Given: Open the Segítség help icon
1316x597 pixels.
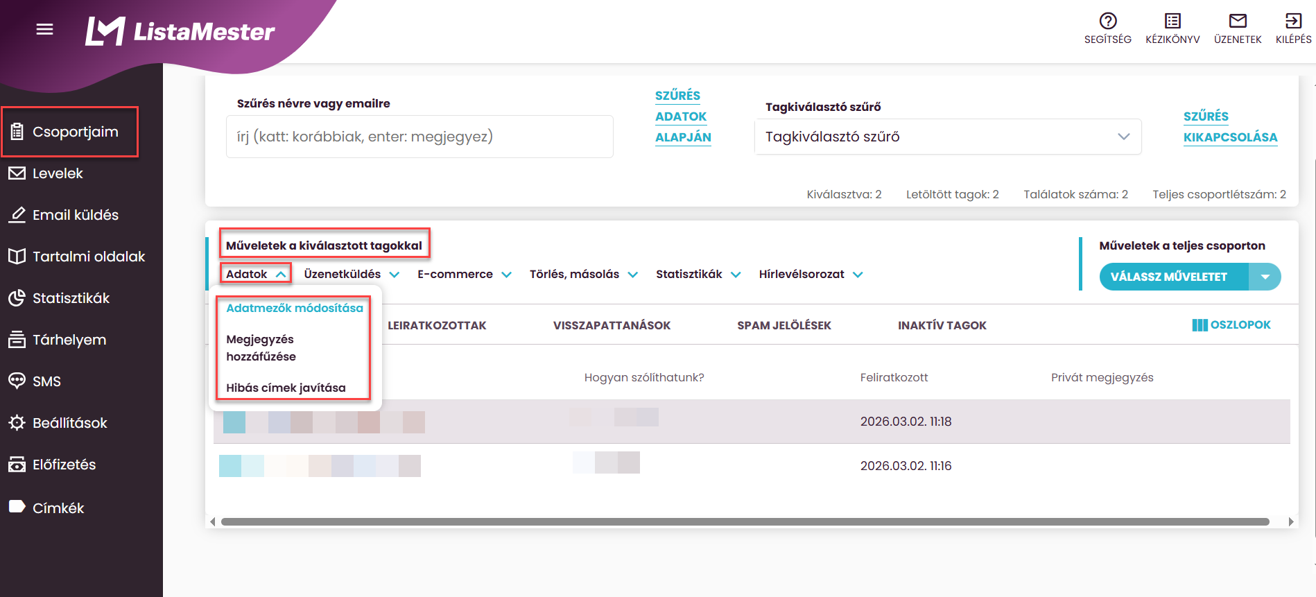Looking at the screenshot, I should pyautogui.click(x=1108, y=21).
